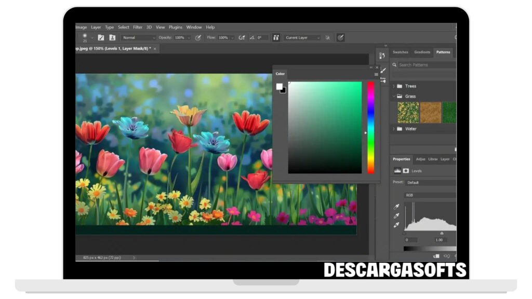Image resolution: width=532 pixels, height=299 pixels.
Task: Open the brush preset picker showing size 21
Action: pos(85,37)
